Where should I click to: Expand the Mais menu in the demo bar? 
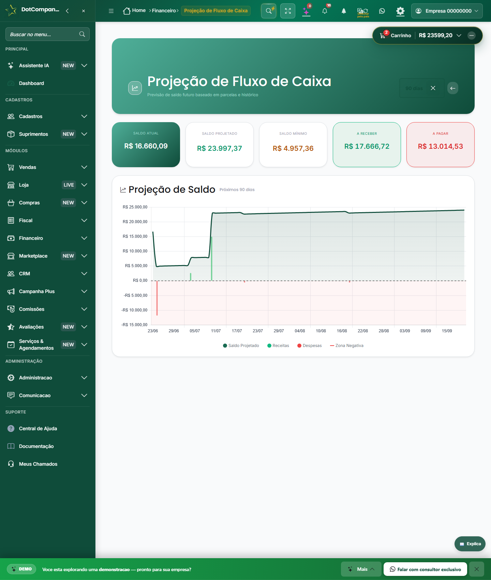[361, 569]
